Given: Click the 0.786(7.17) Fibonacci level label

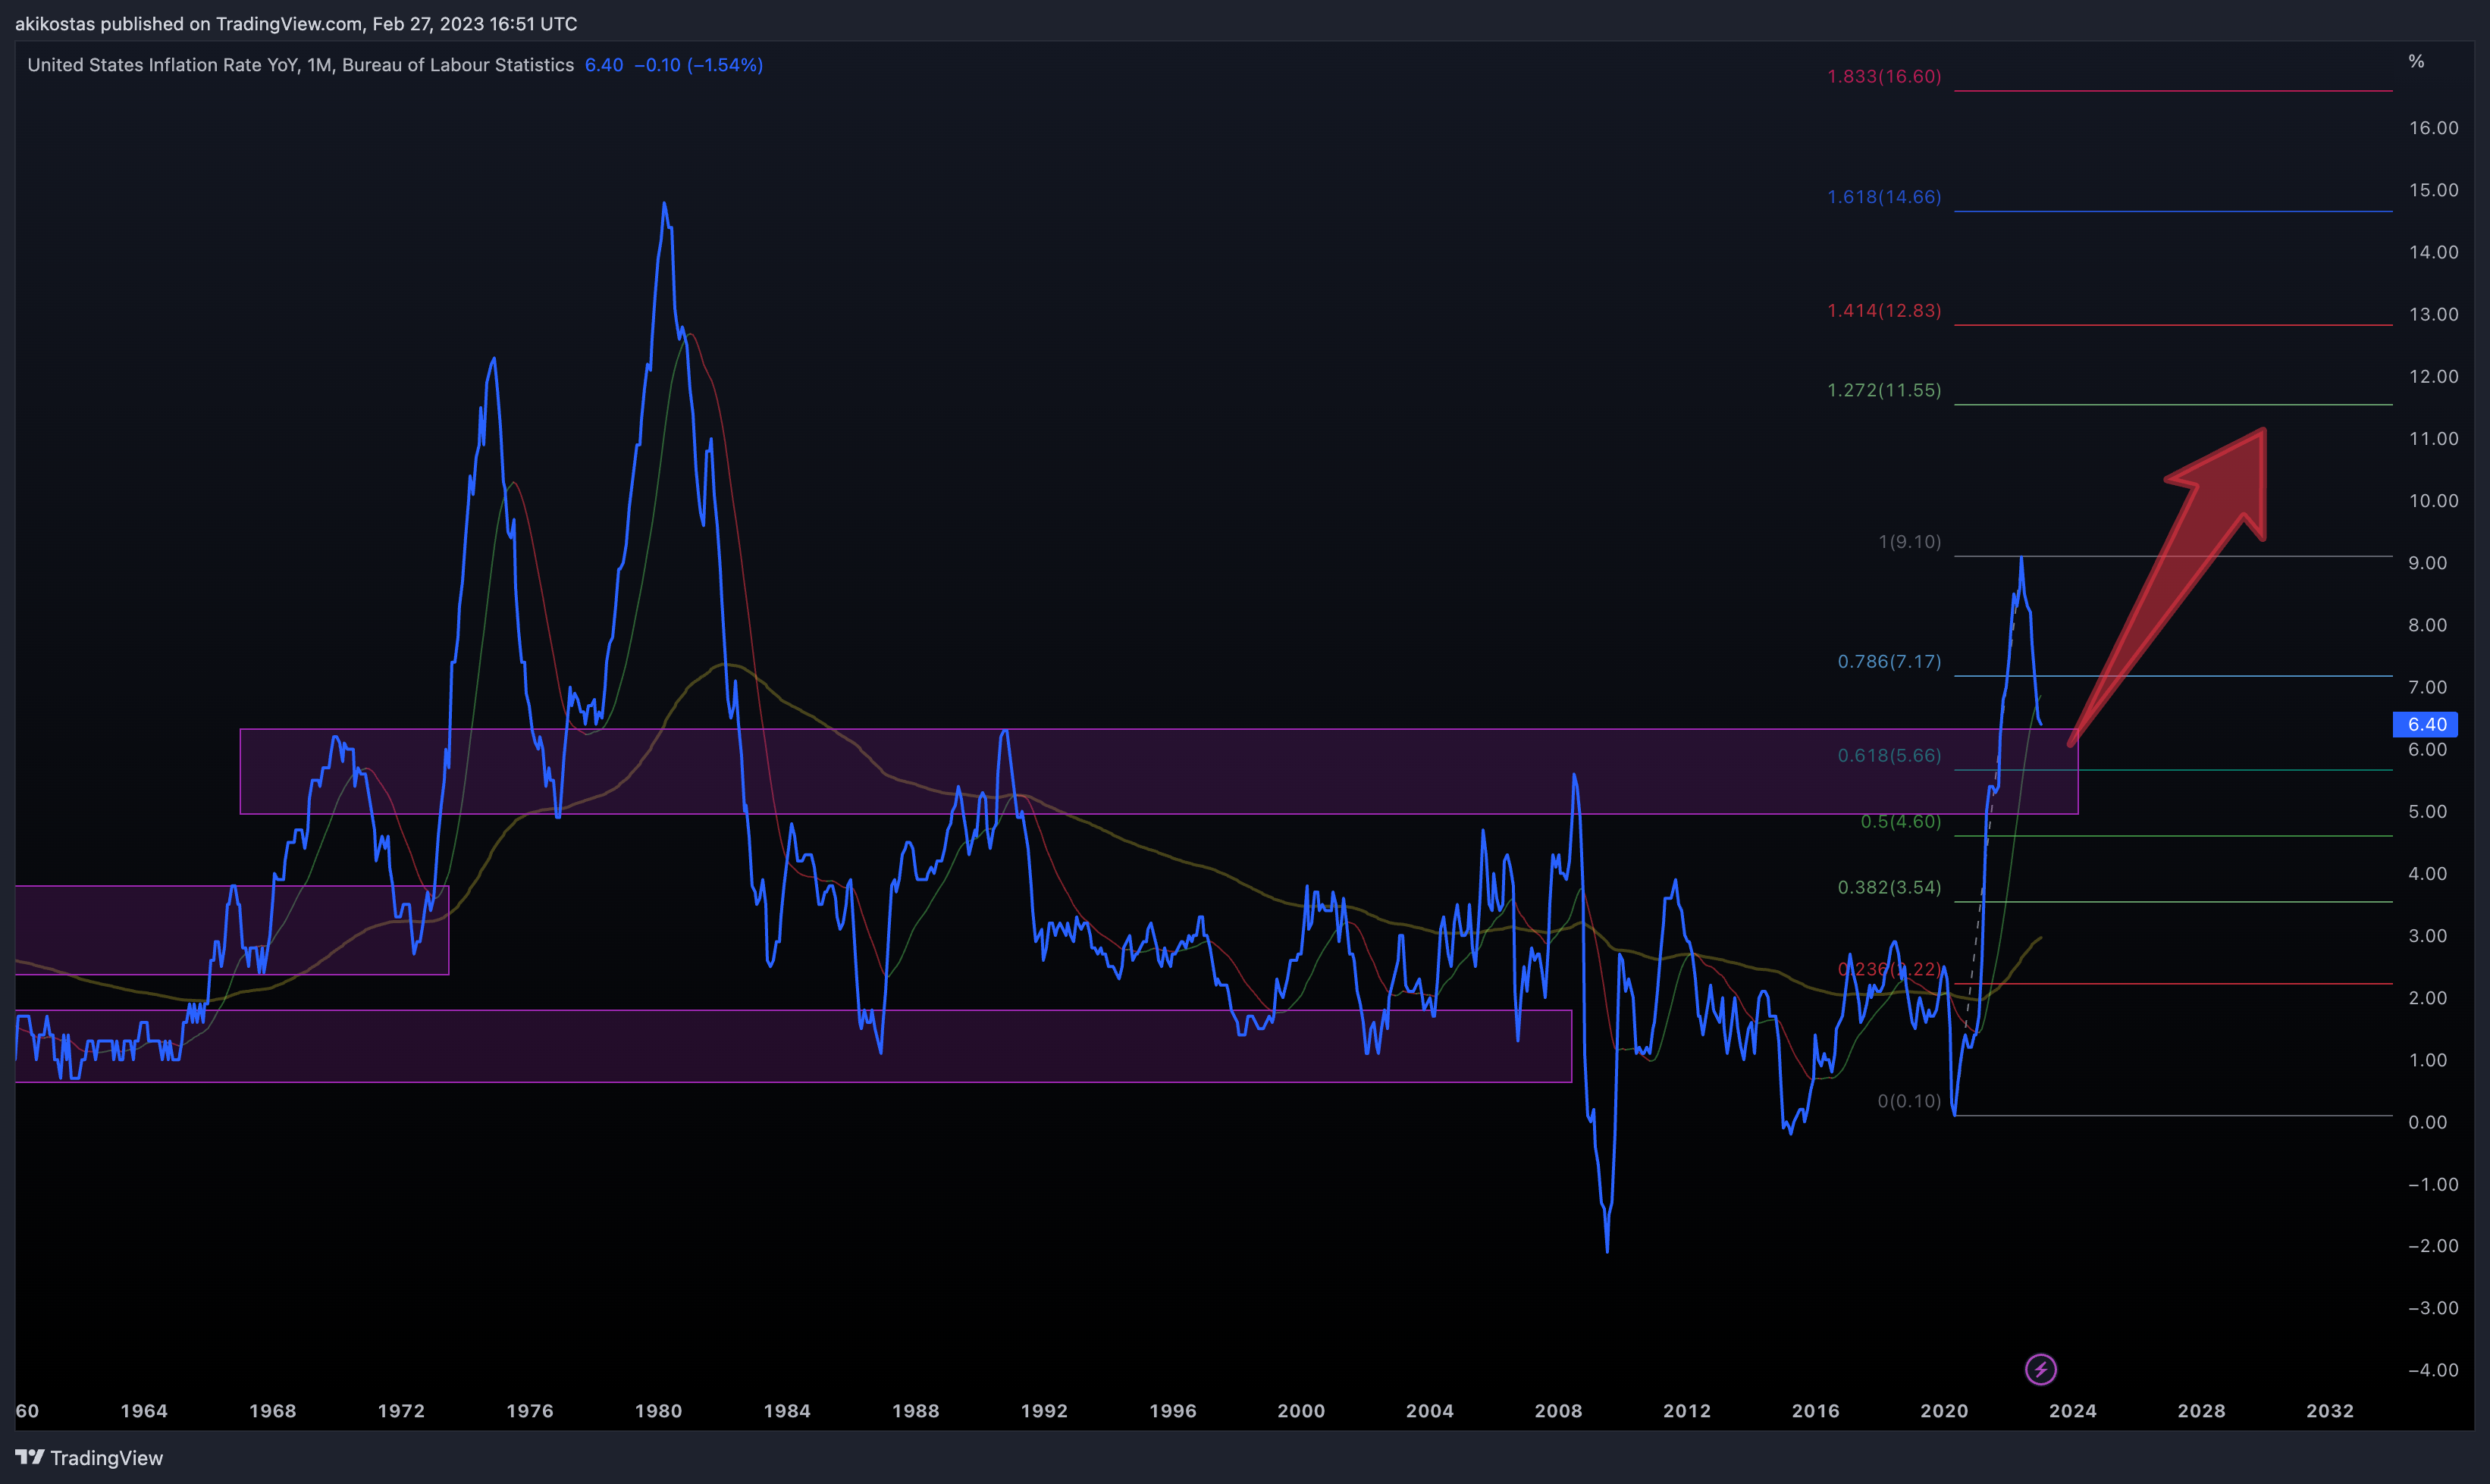Looking at the screenshot, I should pyautogui.click(x=1889, y=662).
